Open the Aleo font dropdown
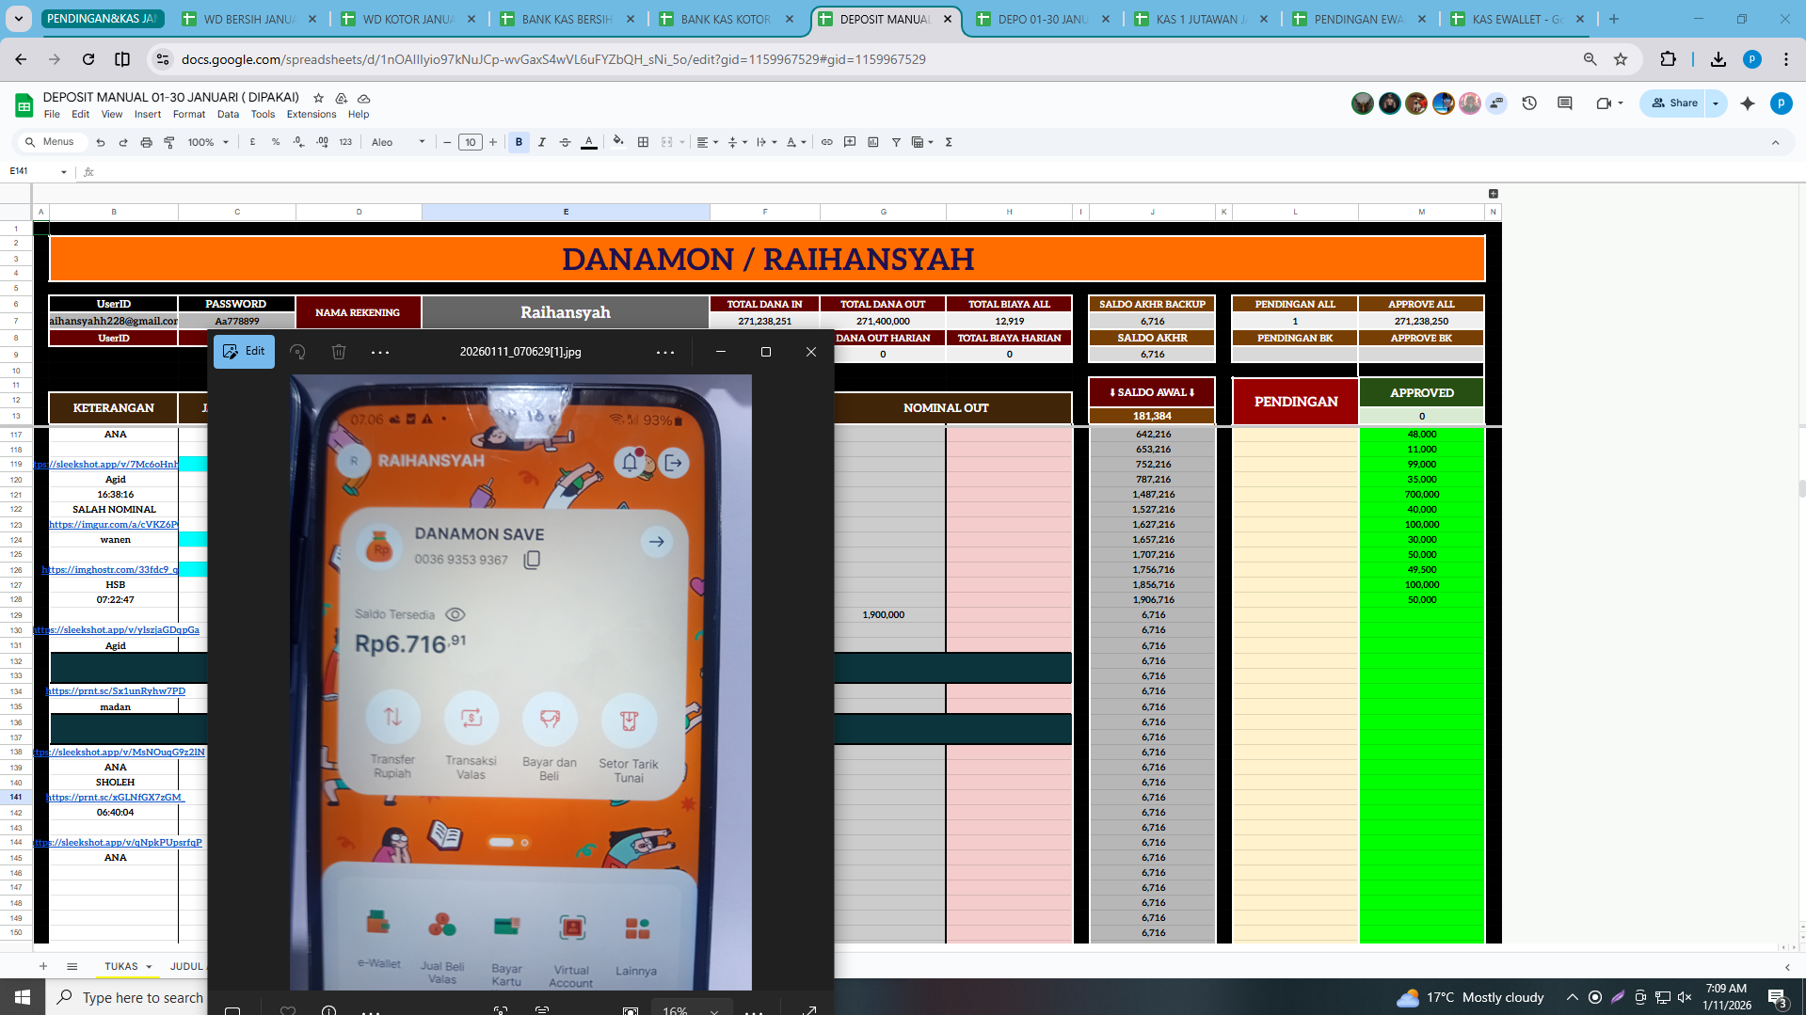The image size is (1806, 1015). click(x=398, y=142)
